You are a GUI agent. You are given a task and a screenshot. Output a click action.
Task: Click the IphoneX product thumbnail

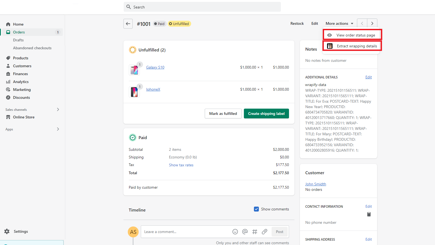[x=134, y=92]
